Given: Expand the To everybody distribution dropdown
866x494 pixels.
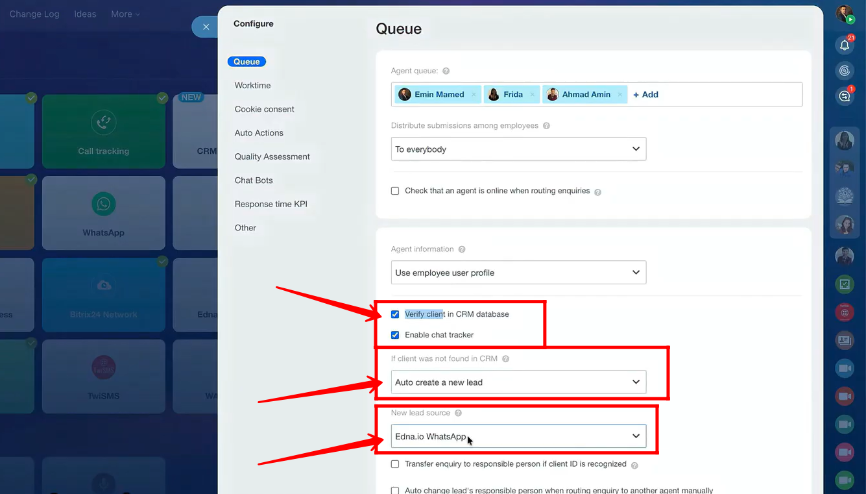Looking at the screenshot, I should pos(518,149).
